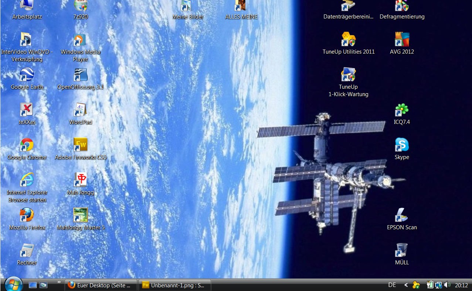472x291 pixels.
Task: Select the Defragmentierung shortcut icon
Action: click(402, 5)
